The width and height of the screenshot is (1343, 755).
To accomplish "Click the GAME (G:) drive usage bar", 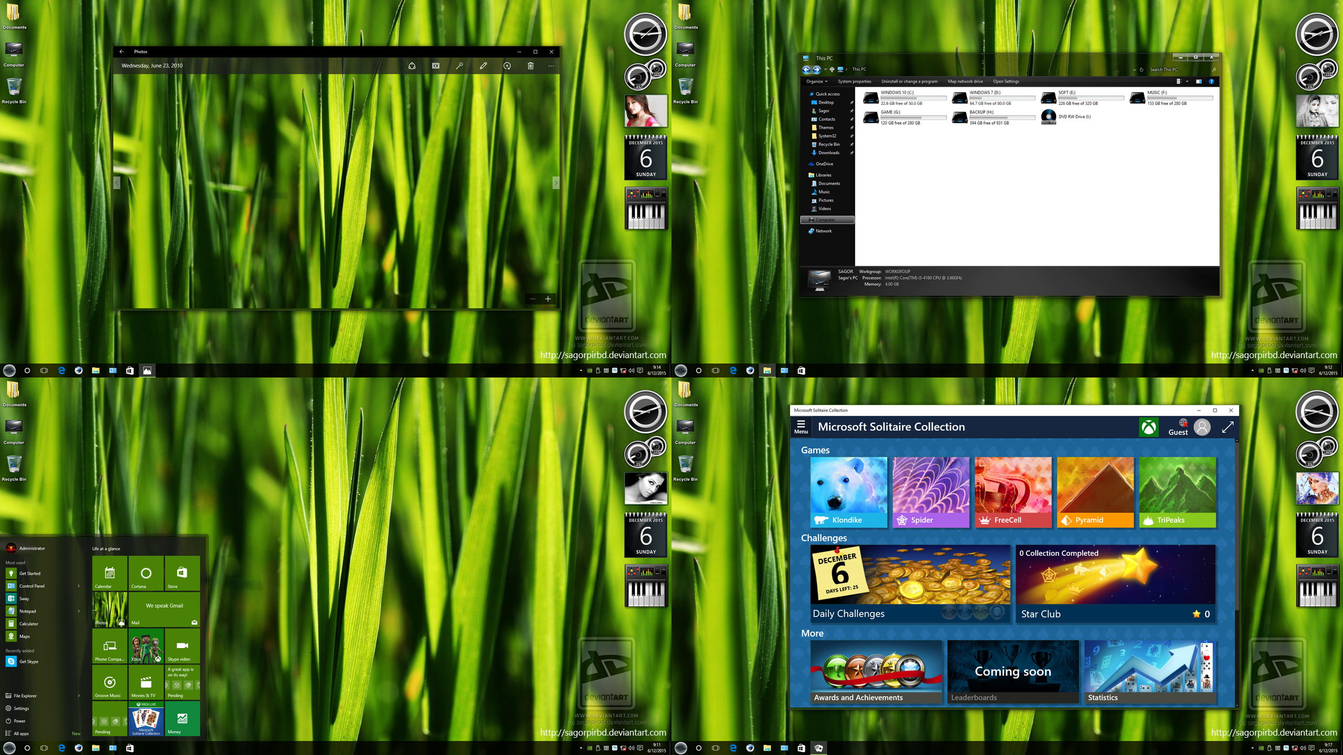I will point(913,117).
